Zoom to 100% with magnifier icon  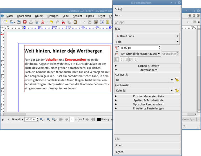point(48,119)
